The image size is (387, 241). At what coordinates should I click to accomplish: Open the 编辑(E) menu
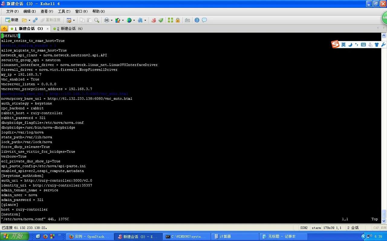pyautogui.click(x=30, y=11)
